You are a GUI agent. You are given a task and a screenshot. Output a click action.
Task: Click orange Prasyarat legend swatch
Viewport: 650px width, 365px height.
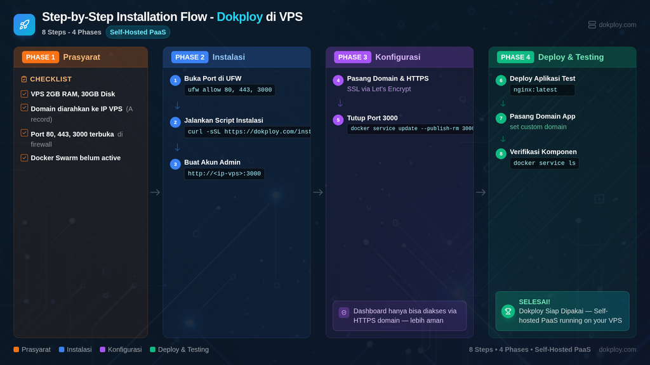point(16,349)
